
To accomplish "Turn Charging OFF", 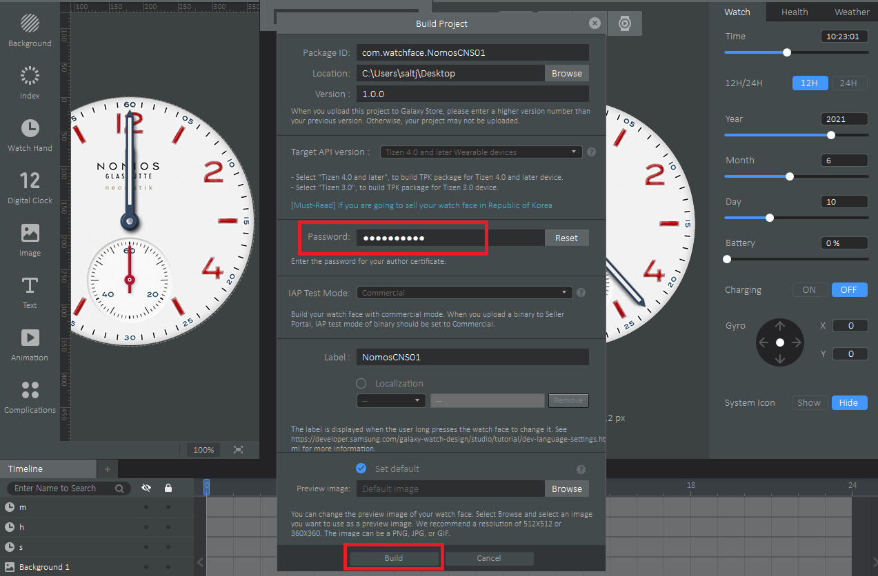I will pos(848,290).
